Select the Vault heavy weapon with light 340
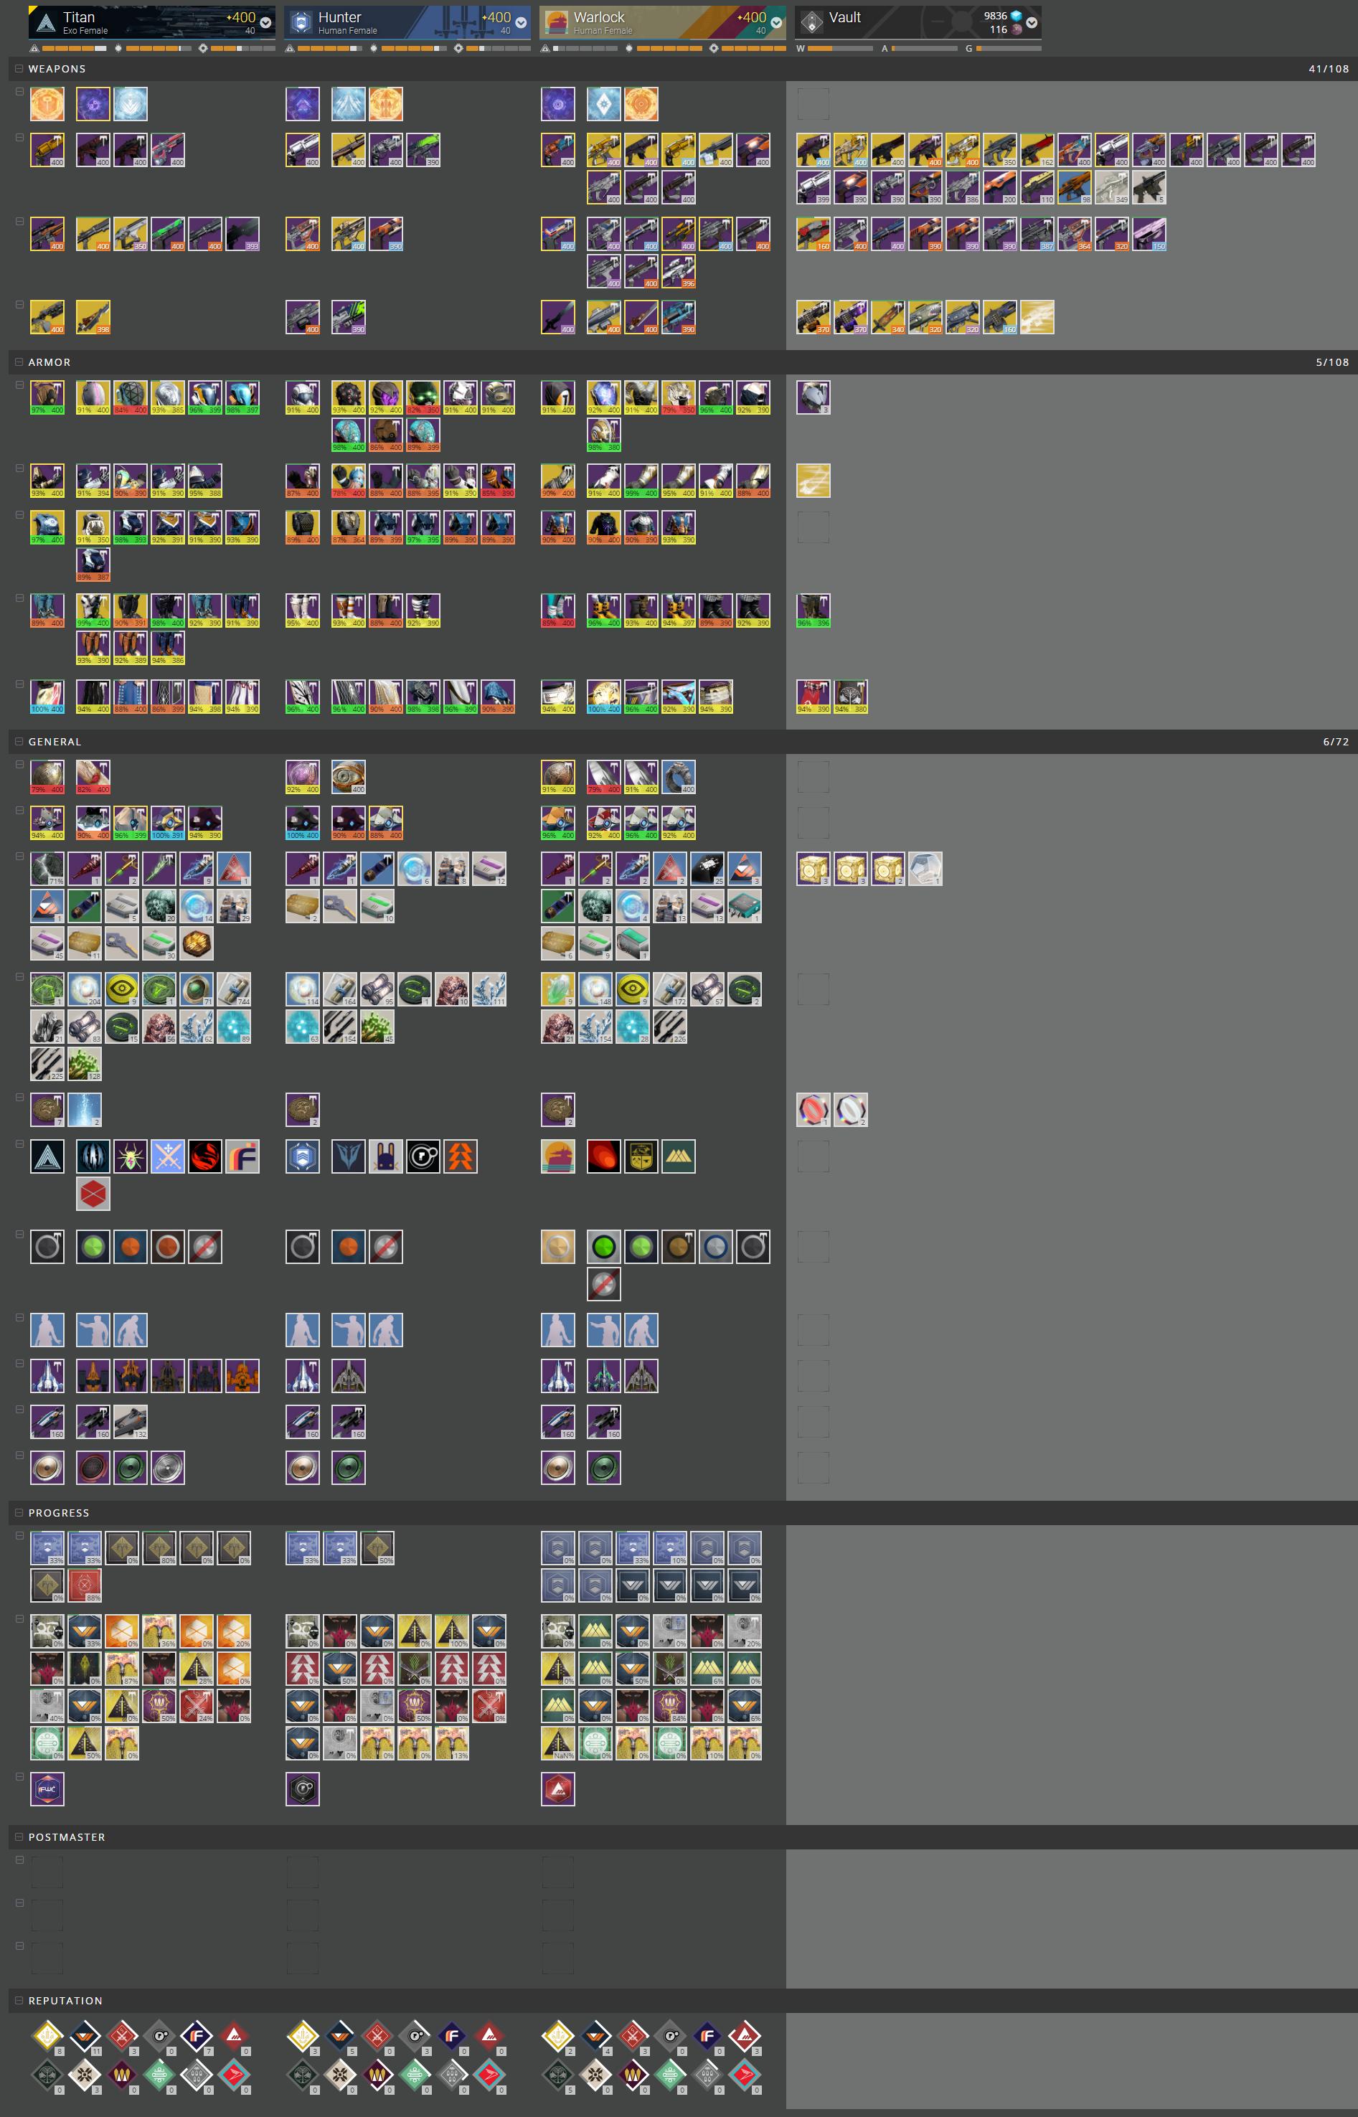 (x=888, y=316)
